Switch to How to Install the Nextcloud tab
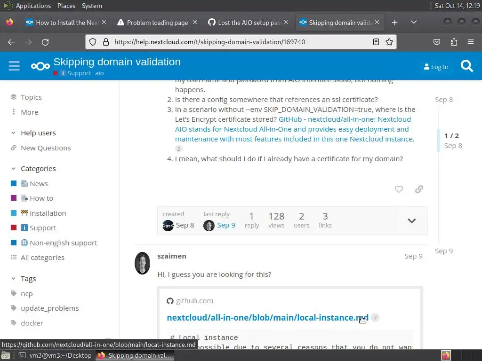This screenshot has height=361, width=482. [x=66, y=23]
